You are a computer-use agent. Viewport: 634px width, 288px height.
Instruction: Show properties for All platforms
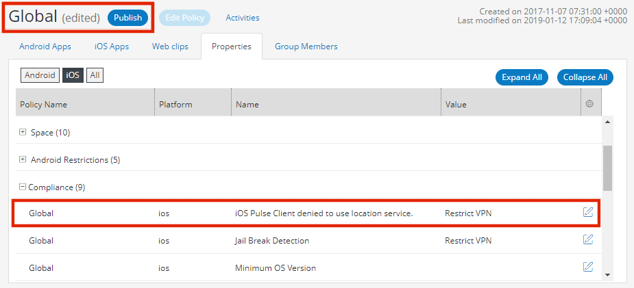tap(95, 75)
